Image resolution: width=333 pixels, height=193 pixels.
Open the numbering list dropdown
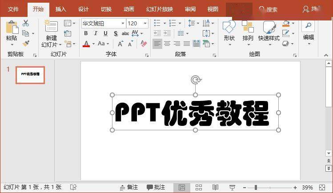point(180,23)
